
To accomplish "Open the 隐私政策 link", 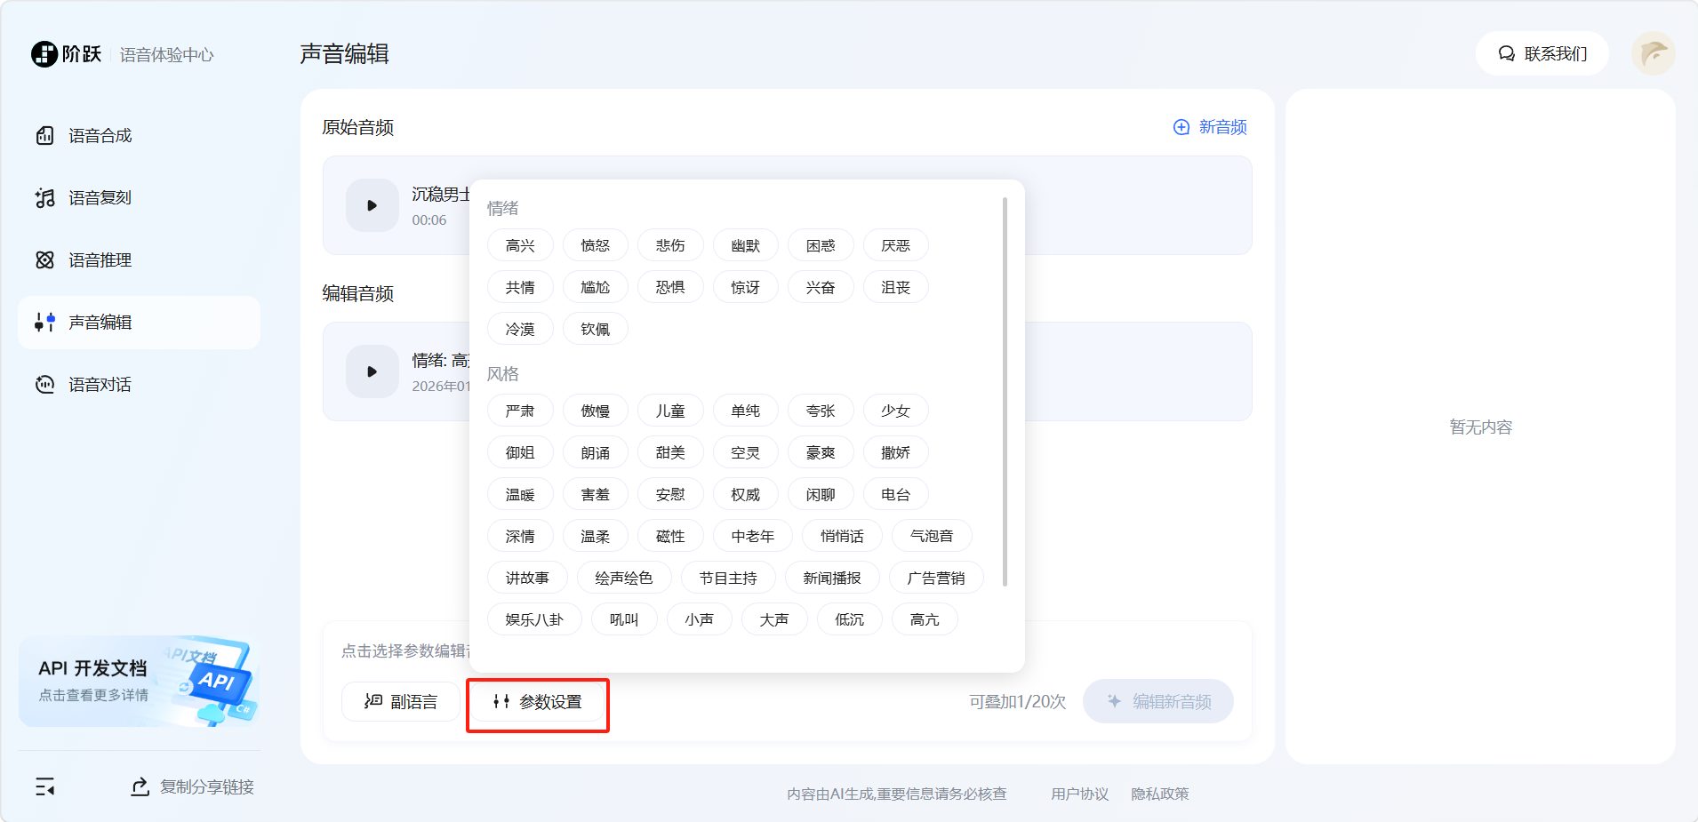I will tap(1159, 794).
